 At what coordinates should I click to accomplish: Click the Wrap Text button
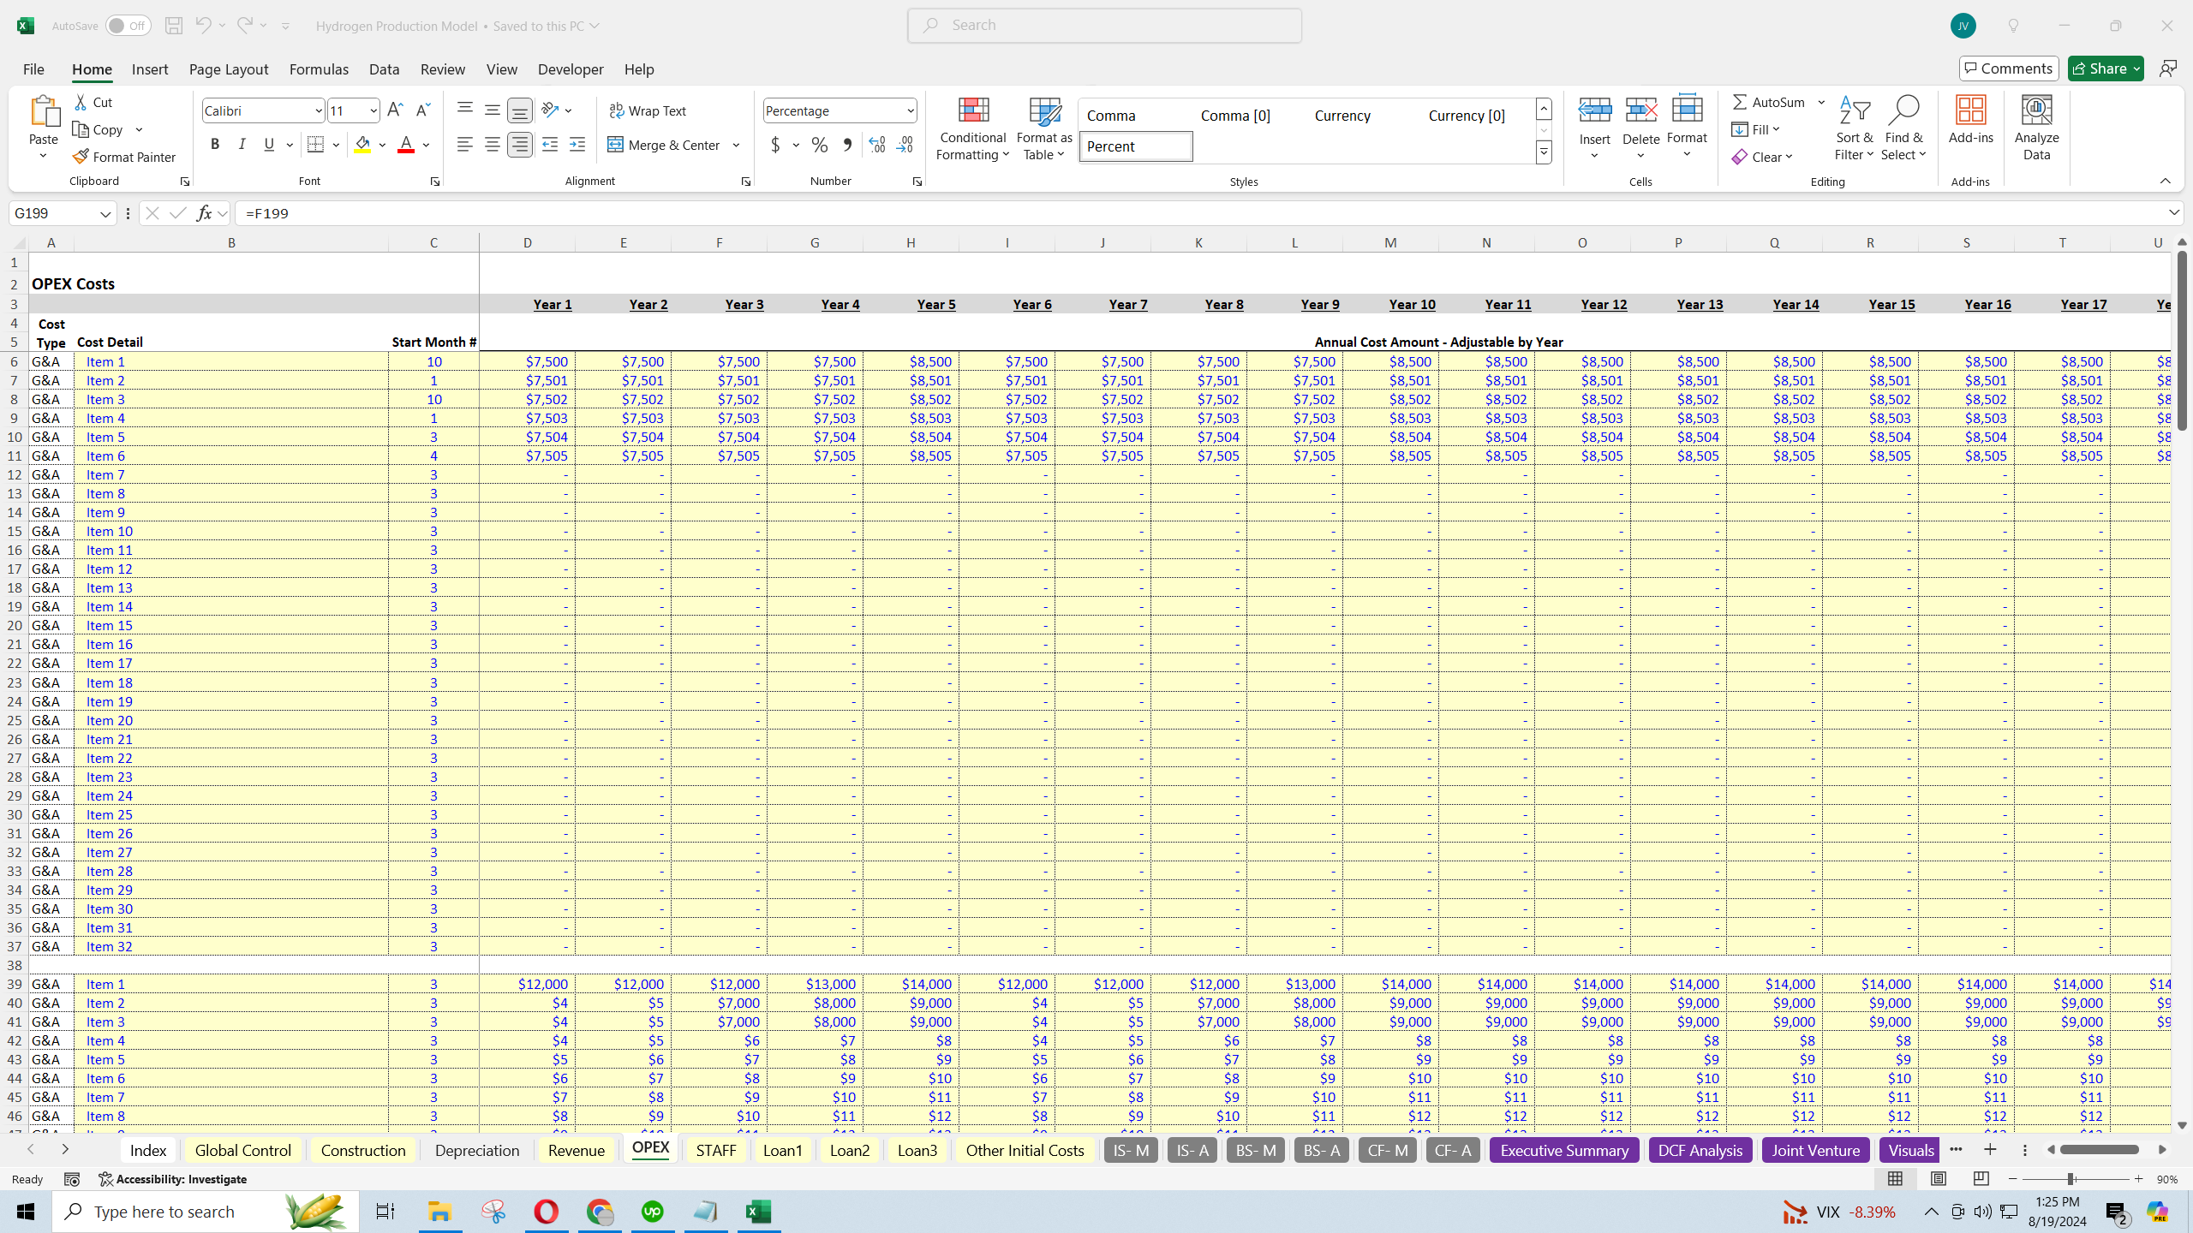click(x=648, y=110)
